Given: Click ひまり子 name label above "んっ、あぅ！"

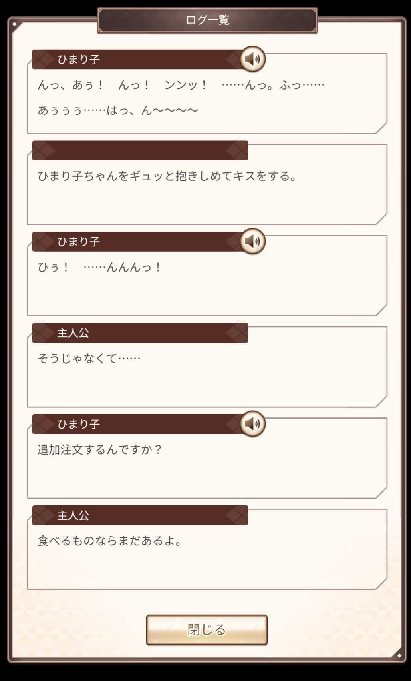Looking at the screenshot, I should (x=79, y=60).
